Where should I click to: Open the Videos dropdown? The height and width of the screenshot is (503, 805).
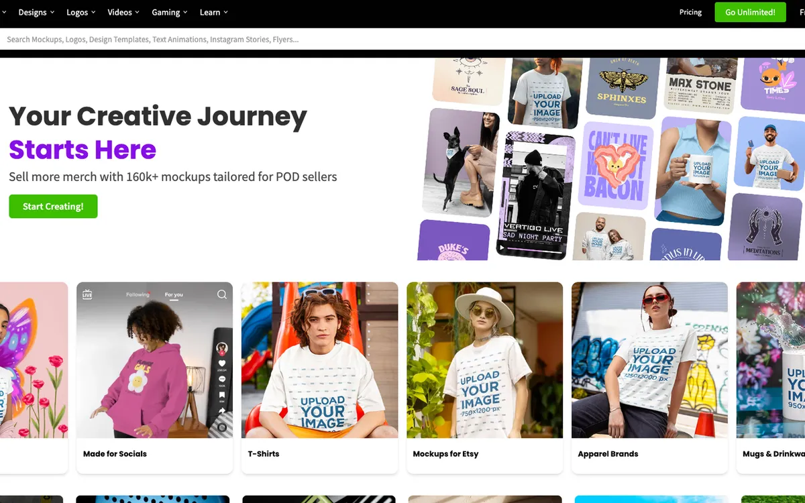tap(123, 12)
